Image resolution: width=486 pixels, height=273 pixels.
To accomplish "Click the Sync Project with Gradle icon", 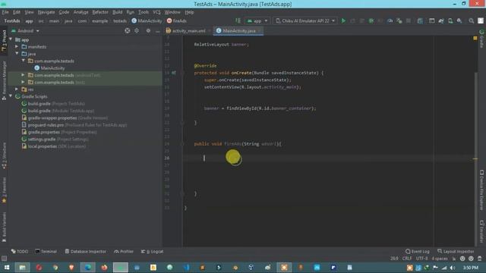I will 441,20.
